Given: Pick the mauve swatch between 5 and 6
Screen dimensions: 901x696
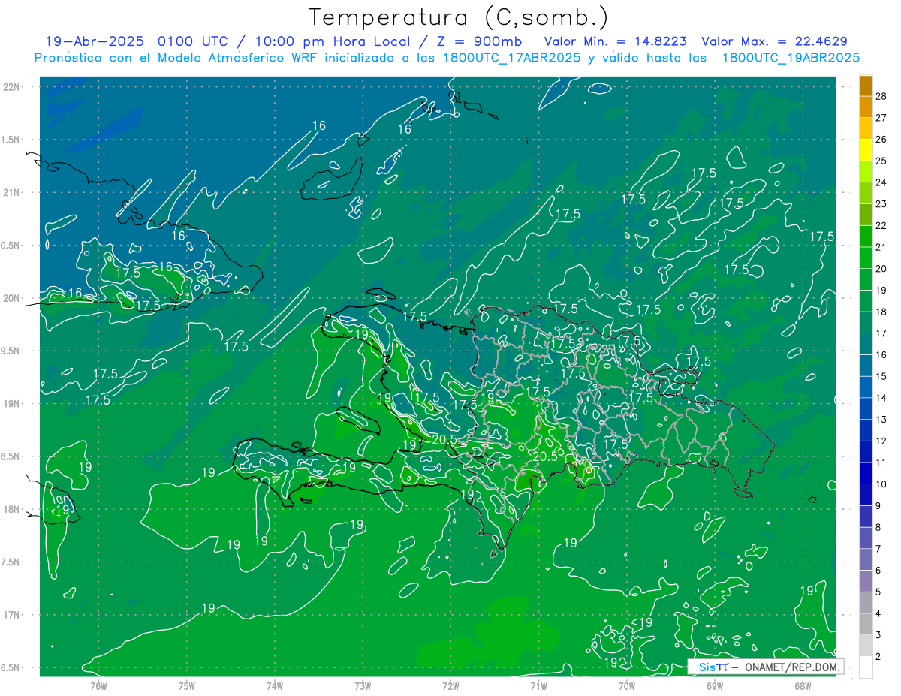Looking at the screenshot, I should click(x=866, y=581).
